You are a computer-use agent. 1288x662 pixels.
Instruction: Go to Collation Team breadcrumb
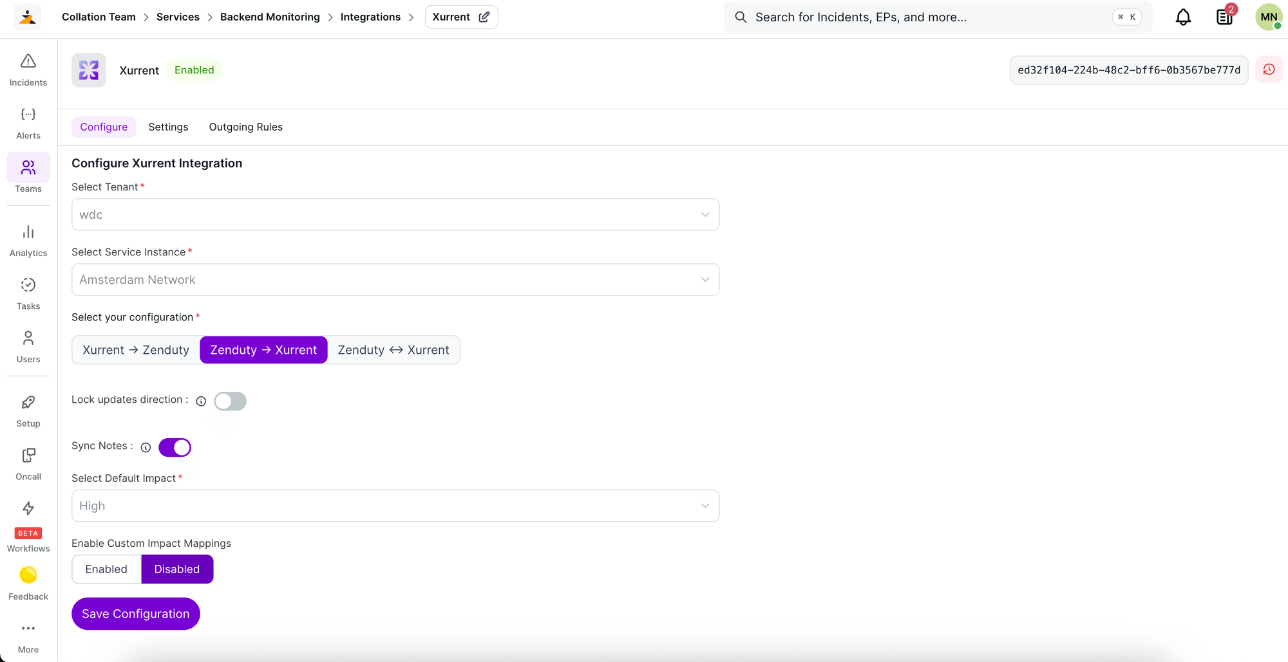[x=99, y=17]
